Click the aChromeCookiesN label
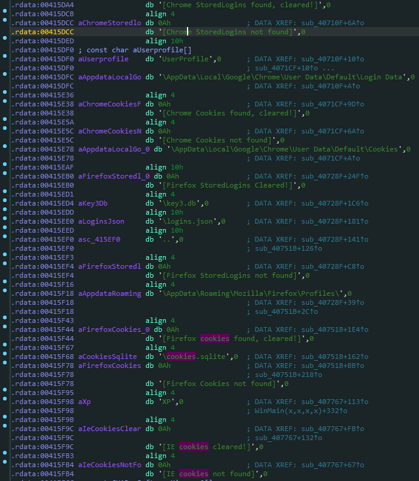Image resolution: width=419 pixels, height=481 pixels. coord(109,131)
